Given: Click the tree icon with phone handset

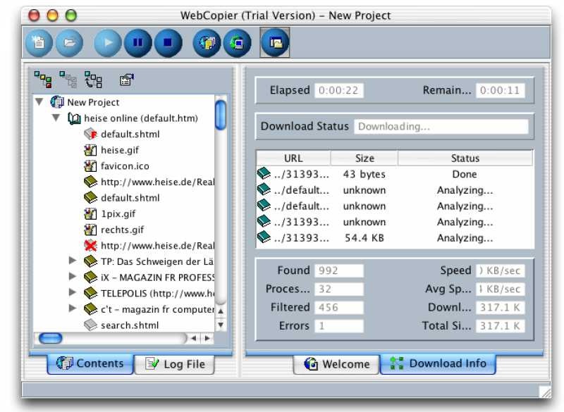Looking at the screenshot, I should click(x=93, y=80).
